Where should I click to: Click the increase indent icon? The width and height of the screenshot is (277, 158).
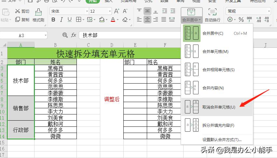pos(173,11)
